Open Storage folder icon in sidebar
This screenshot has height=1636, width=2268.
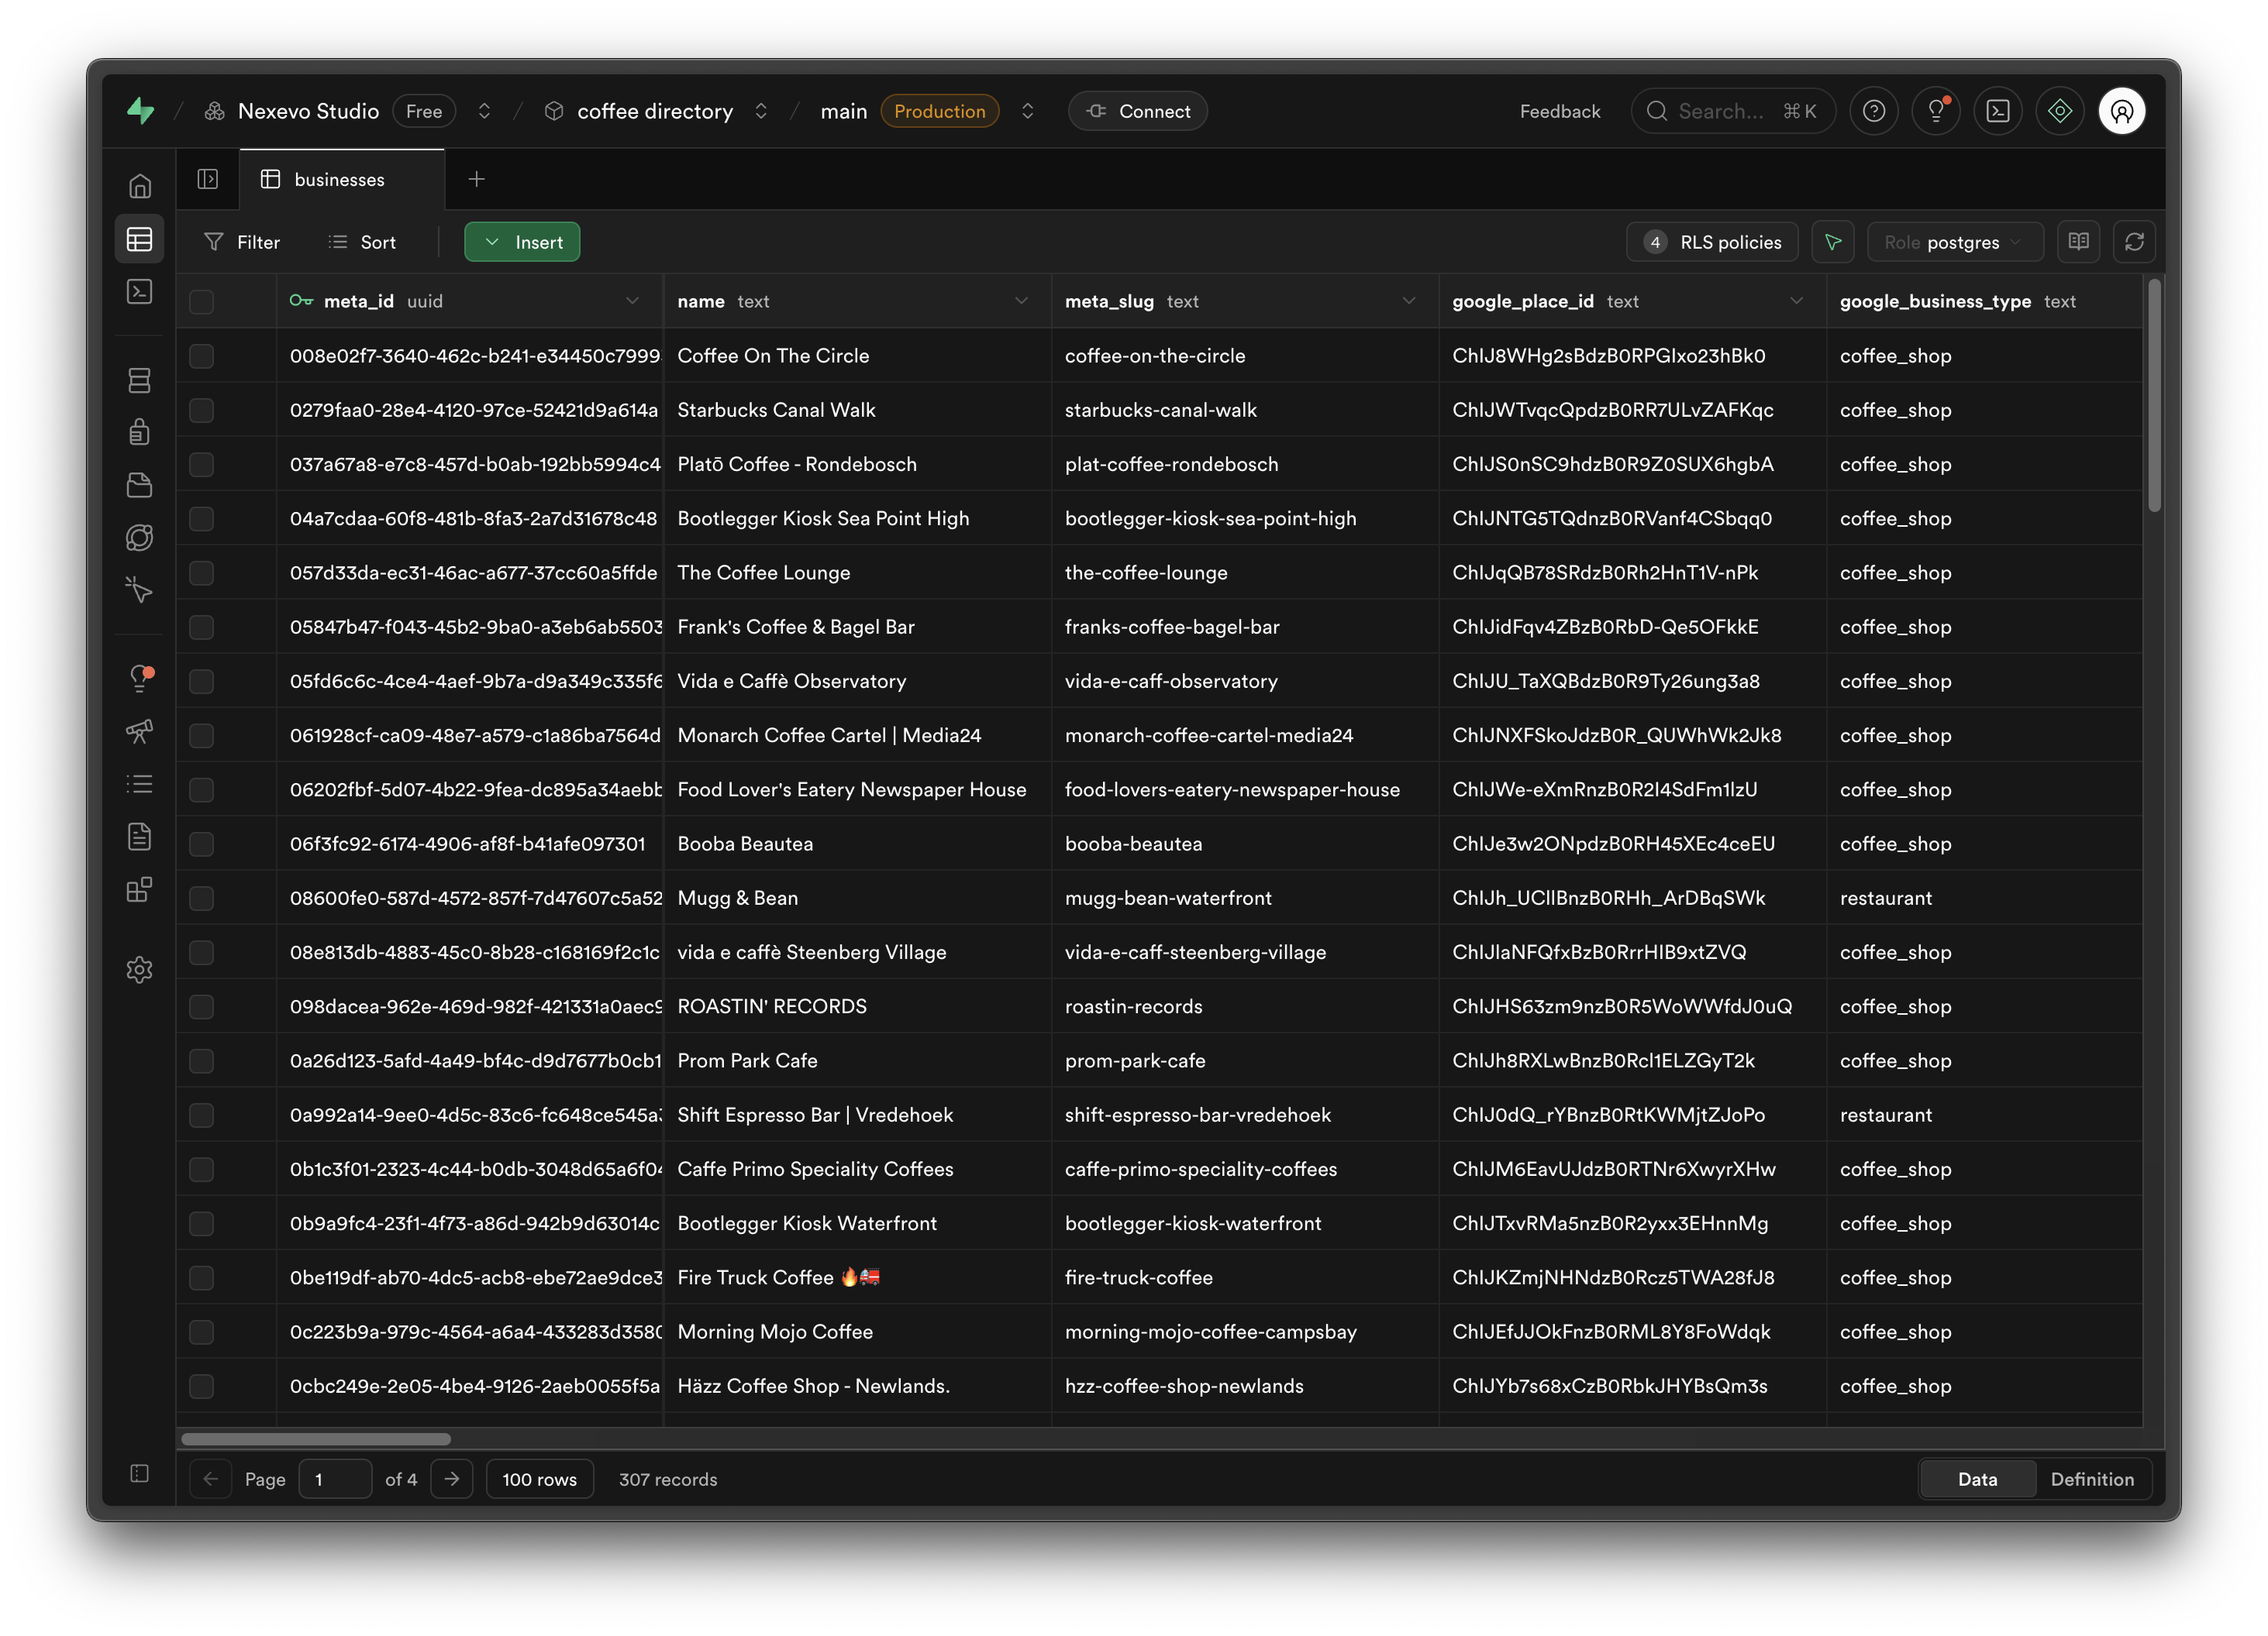point(140,485)
